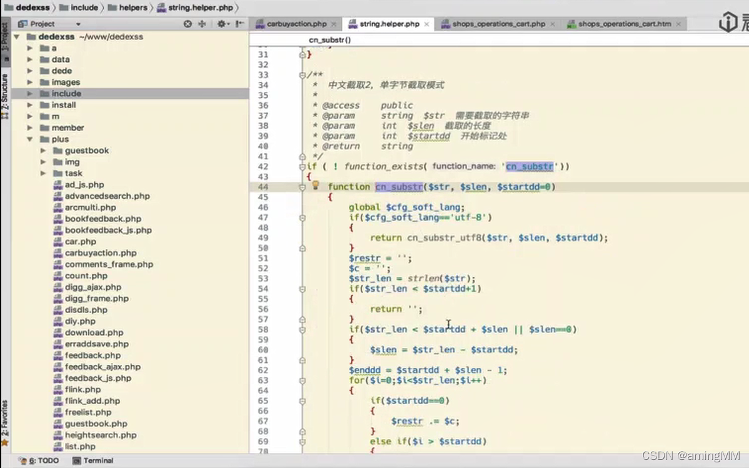Click the cn_substr() structure breadcrumb
The image size is (749, 468).
coord(329,40)
